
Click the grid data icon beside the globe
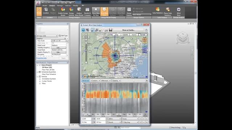pos(88,30)
